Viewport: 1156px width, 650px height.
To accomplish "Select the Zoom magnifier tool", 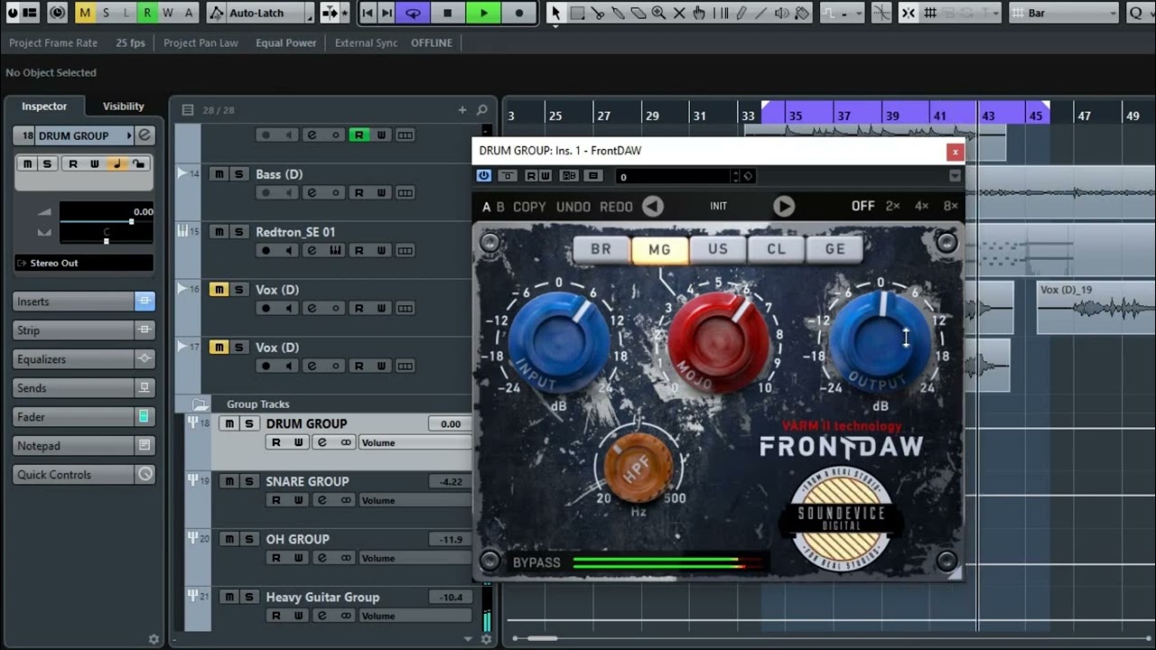I will point(658,13).
